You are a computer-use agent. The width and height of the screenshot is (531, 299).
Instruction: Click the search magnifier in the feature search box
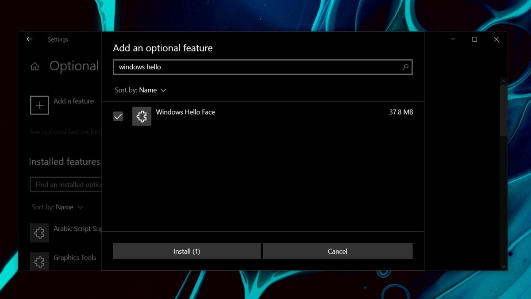(405, 67)
